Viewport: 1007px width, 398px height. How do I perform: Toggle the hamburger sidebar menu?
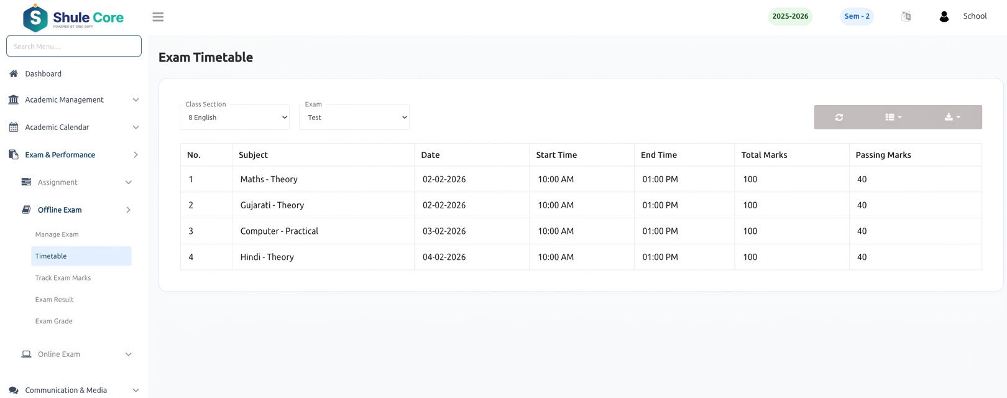point(158,17)
